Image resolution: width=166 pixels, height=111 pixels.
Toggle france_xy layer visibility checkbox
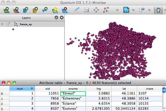pos(8,24)
